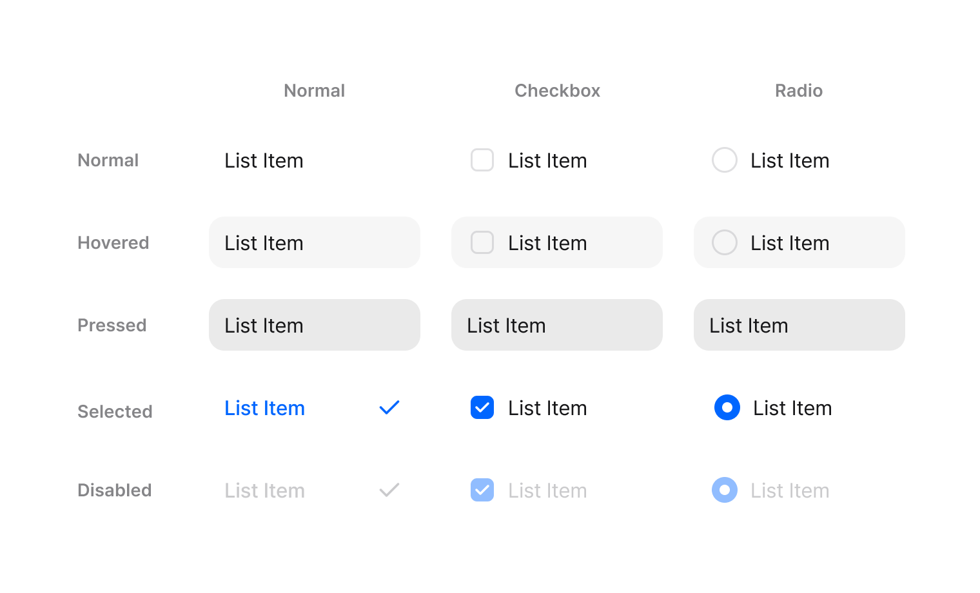
Task: Click the plain List Item in Normal row
Action: click(x=264, y=160)
